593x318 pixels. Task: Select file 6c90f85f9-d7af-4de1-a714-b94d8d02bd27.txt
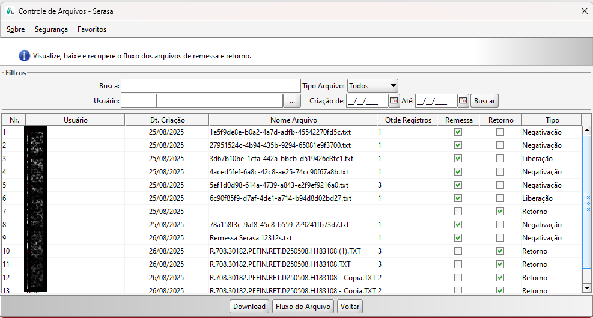point(281,198)
